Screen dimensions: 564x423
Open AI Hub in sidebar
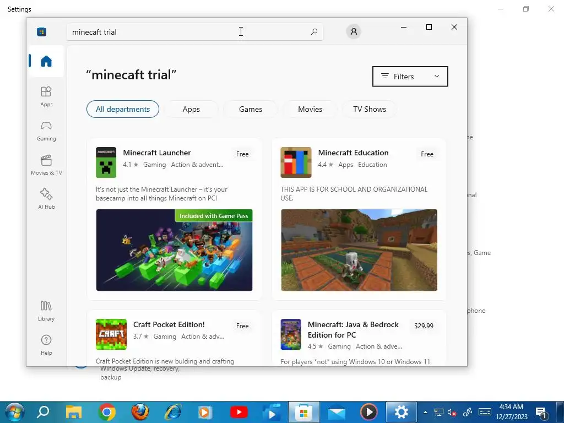pos(46,199)
